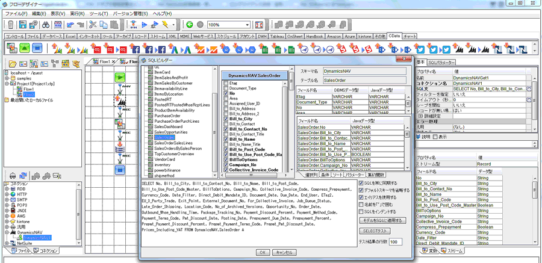Switch to the データベース palette tab
The height and width of the screenshot is (263, 542).
click(52, 36)
